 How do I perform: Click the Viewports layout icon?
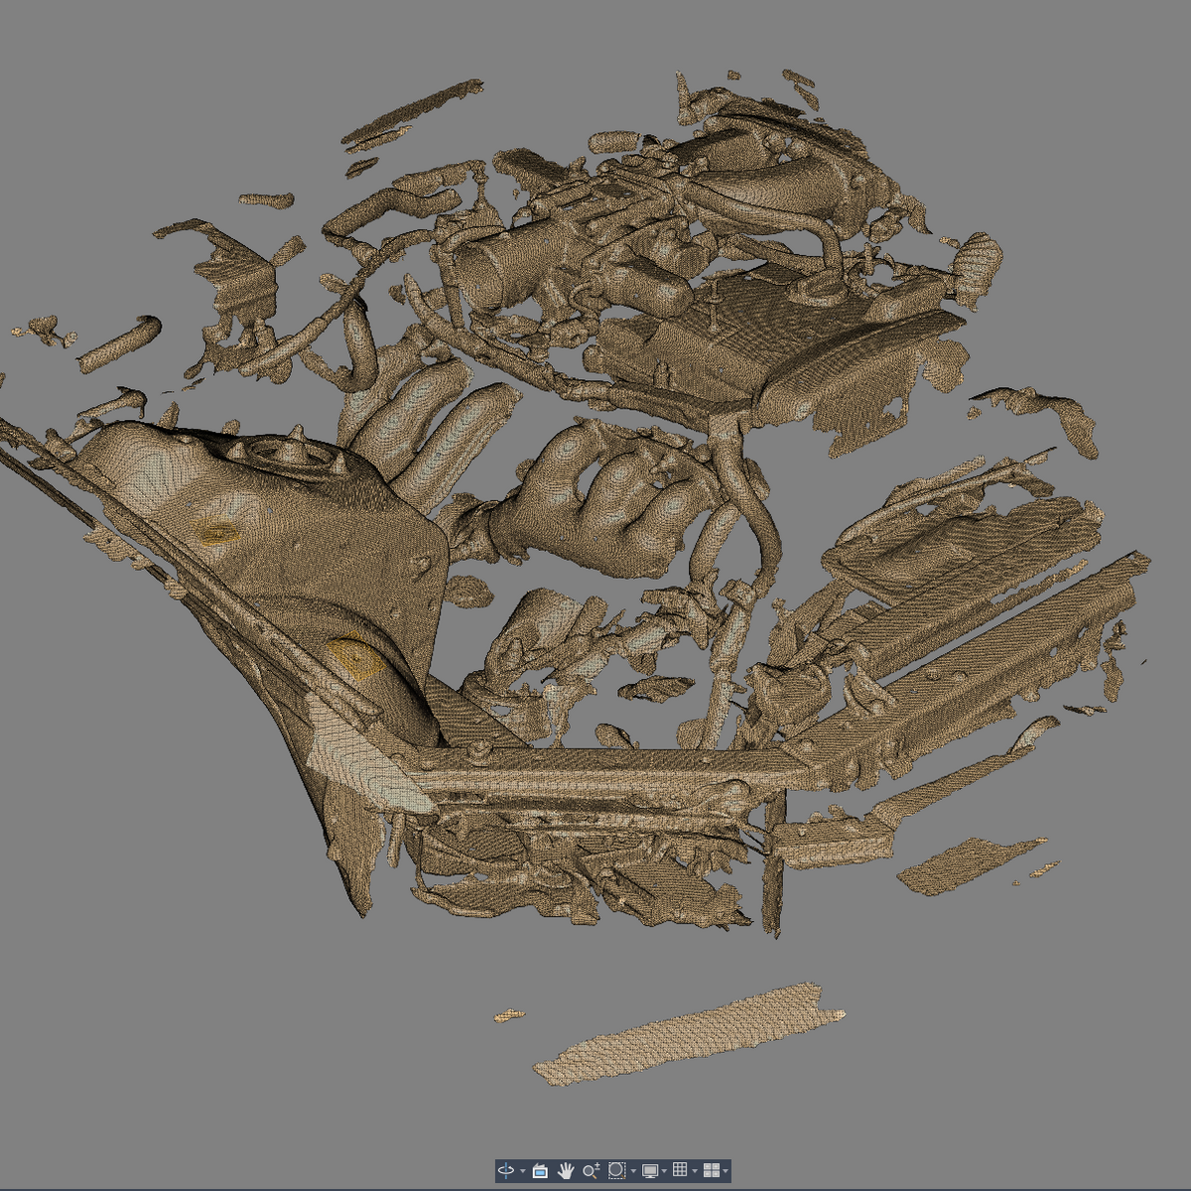(x=711, y=1171)
